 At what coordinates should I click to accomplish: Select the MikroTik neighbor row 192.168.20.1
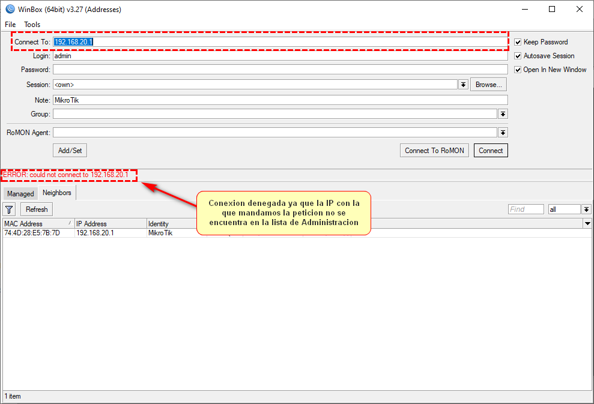click(94, 233)
